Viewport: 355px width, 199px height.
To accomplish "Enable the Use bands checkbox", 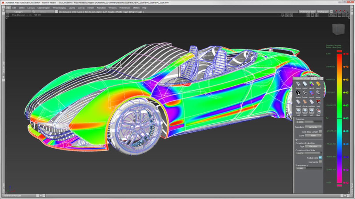I will 320,162.
